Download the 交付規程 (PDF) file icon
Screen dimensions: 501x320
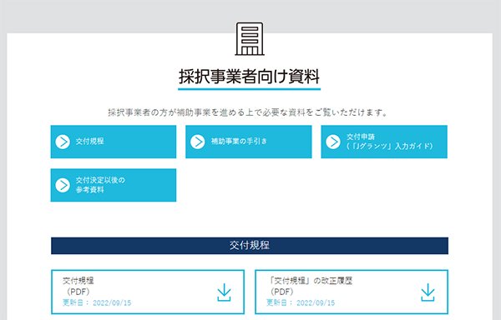pyautogui.click(x=224, y=292)
